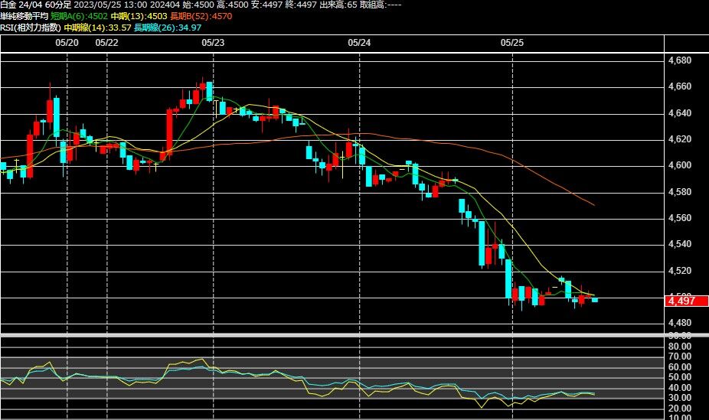Click the RSI 60.00 axis label
This screenshot has height=420, width=709.
click(x=680, y=367)
